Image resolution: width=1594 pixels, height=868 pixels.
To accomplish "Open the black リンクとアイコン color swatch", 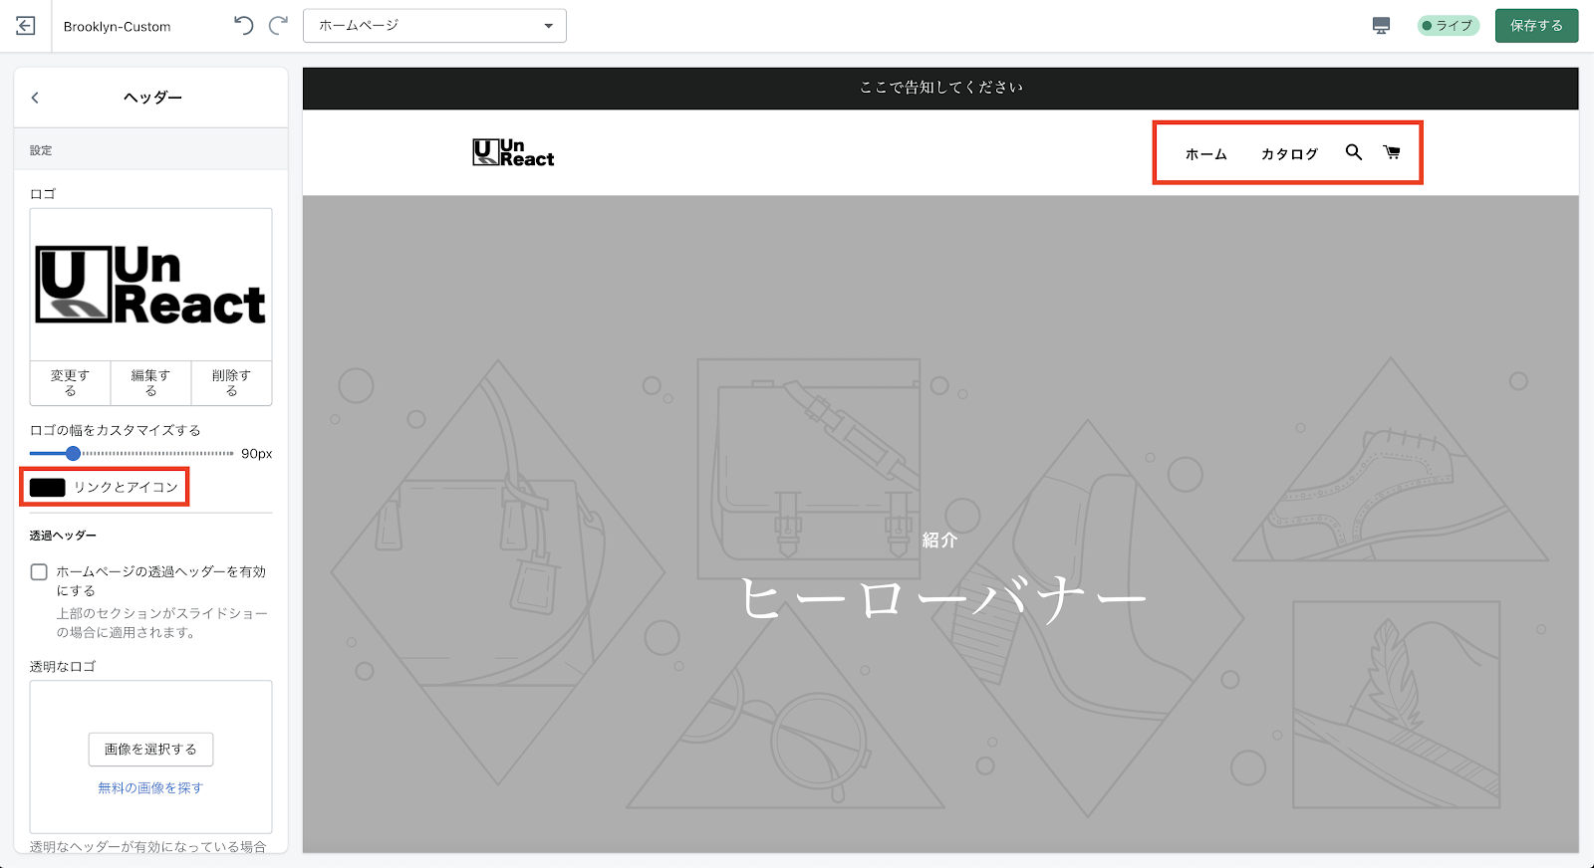I will [x=48, y=487].
